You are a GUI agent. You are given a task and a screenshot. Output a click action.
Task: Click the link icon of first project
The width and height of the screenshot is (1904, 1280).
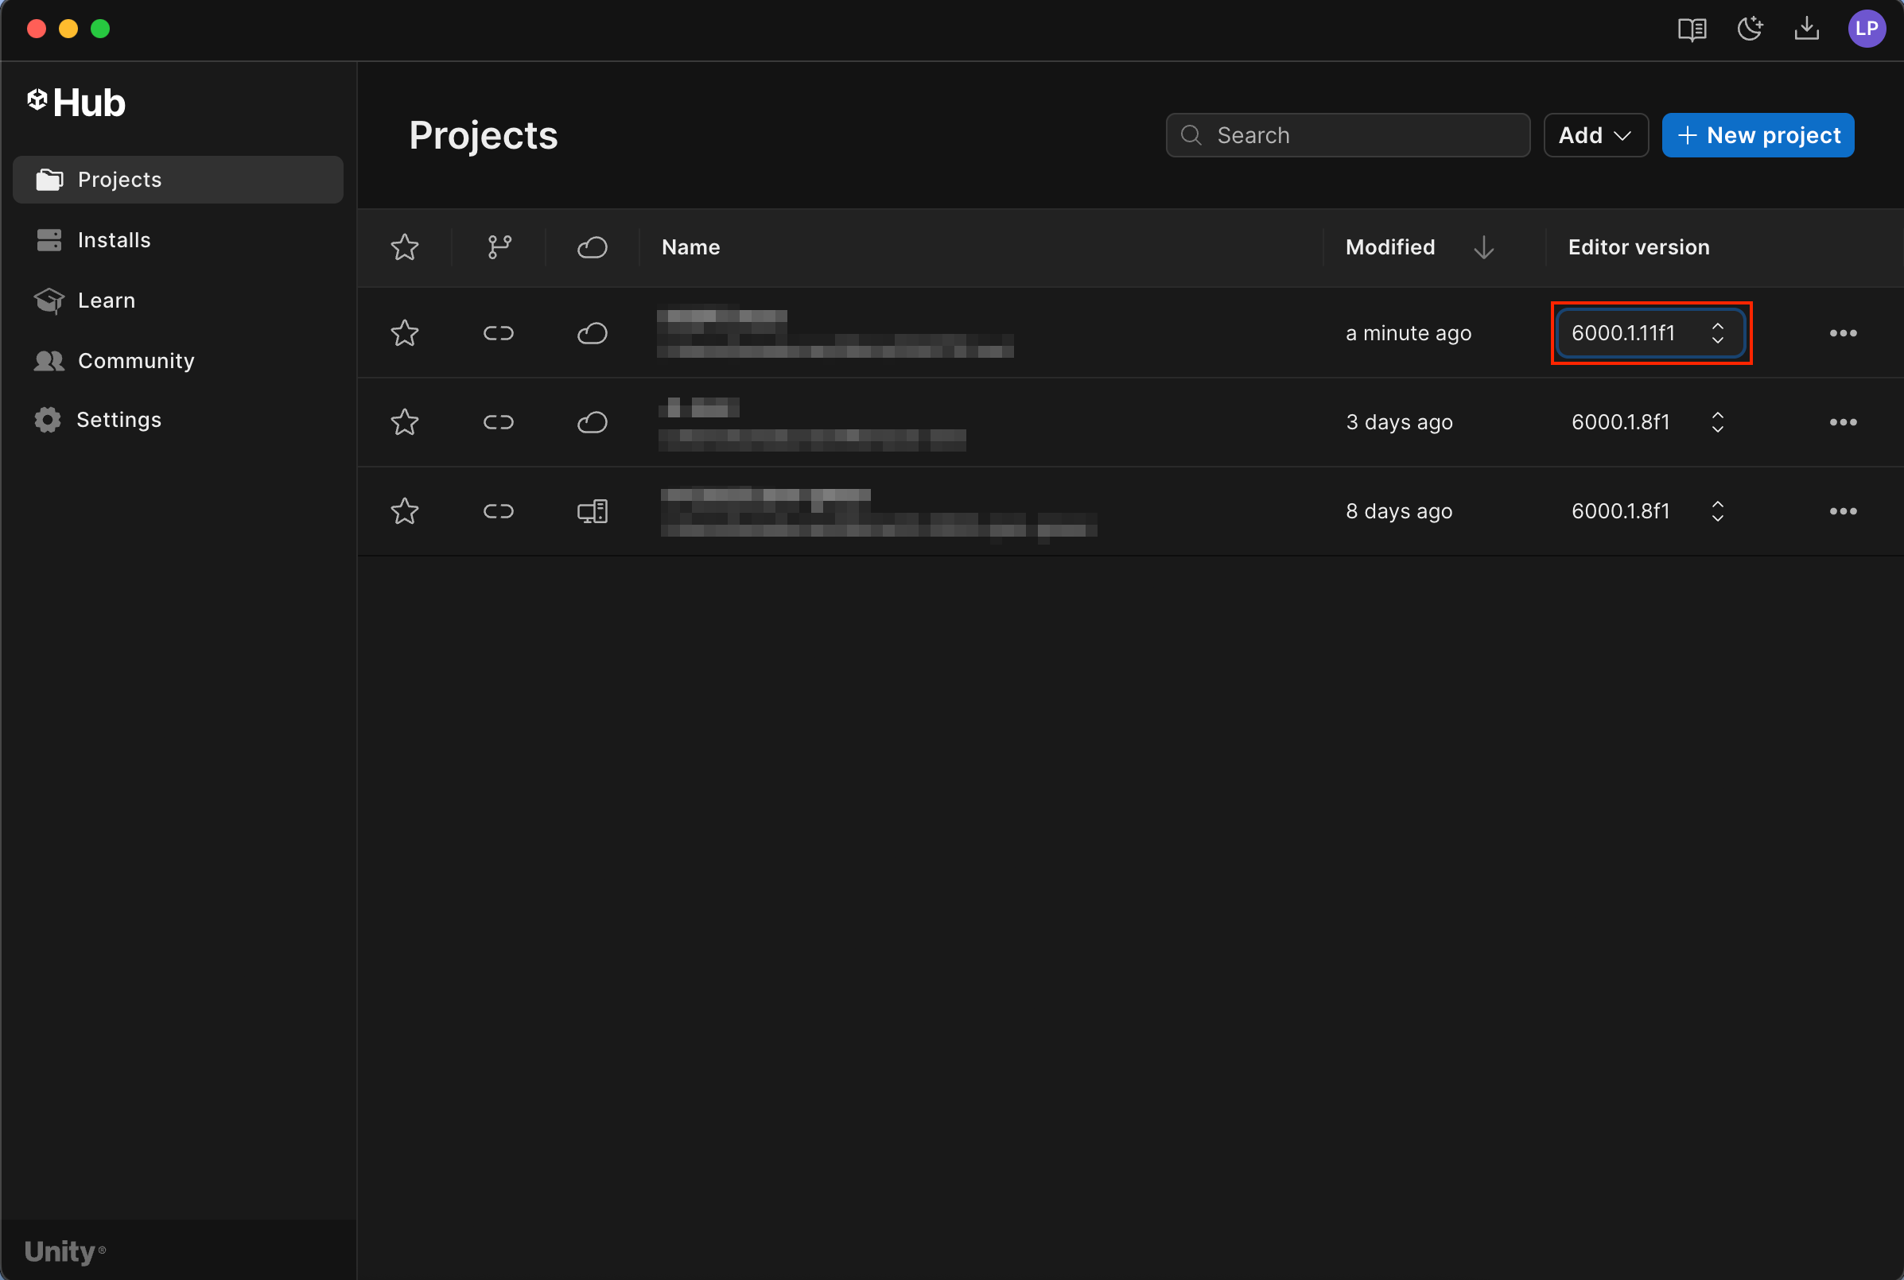click(x=498, y=333)
